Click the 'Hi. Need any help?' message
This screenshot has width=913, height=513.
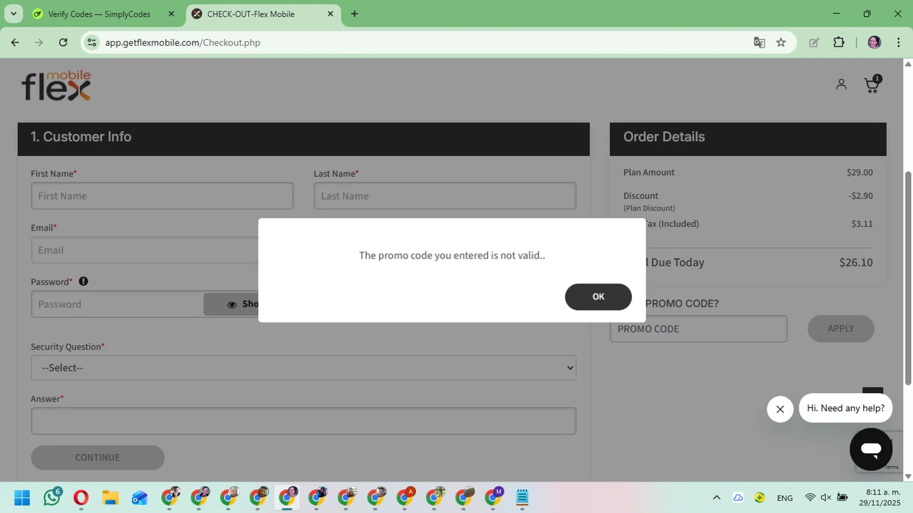(x=845, y=408)
